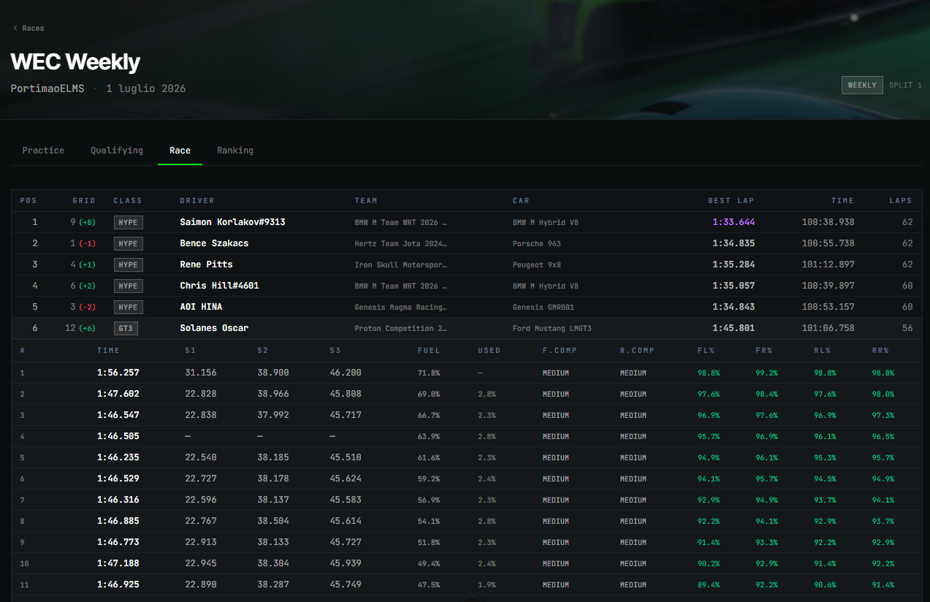The width and height of the screenshot is (930, 602).
Task: Expand Rene Pitts driver row
Action: pyautogui.click(x=467, y=264)
